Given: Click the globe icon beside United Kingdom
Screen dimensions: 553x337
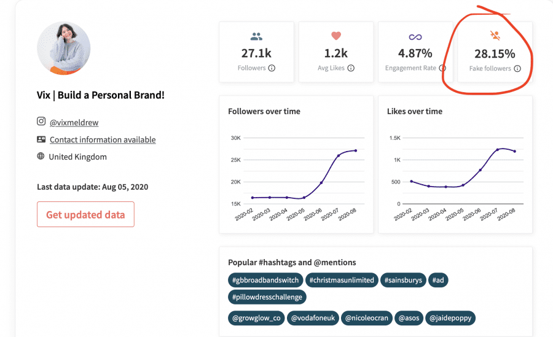Looking at the screenshot, I should (x=41, y=156).
